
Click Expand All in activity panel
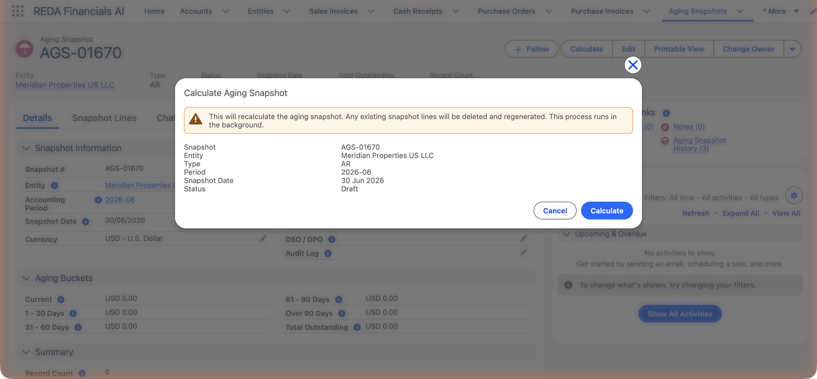740,214
